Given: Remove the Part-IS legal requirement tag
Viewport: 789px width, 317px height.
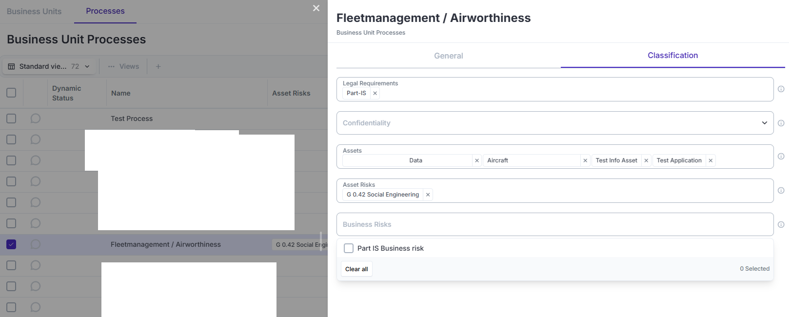Looking at the screenshot, I should pos(375,93).
